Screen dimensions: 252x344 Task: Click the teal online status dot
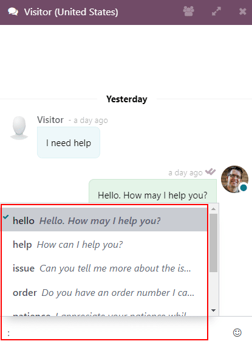pyautogui.click(x=243, y=188)
